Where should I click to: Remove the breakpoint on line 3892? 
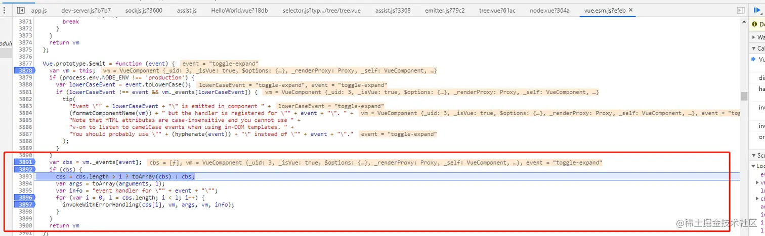click(x=26, y=169)
